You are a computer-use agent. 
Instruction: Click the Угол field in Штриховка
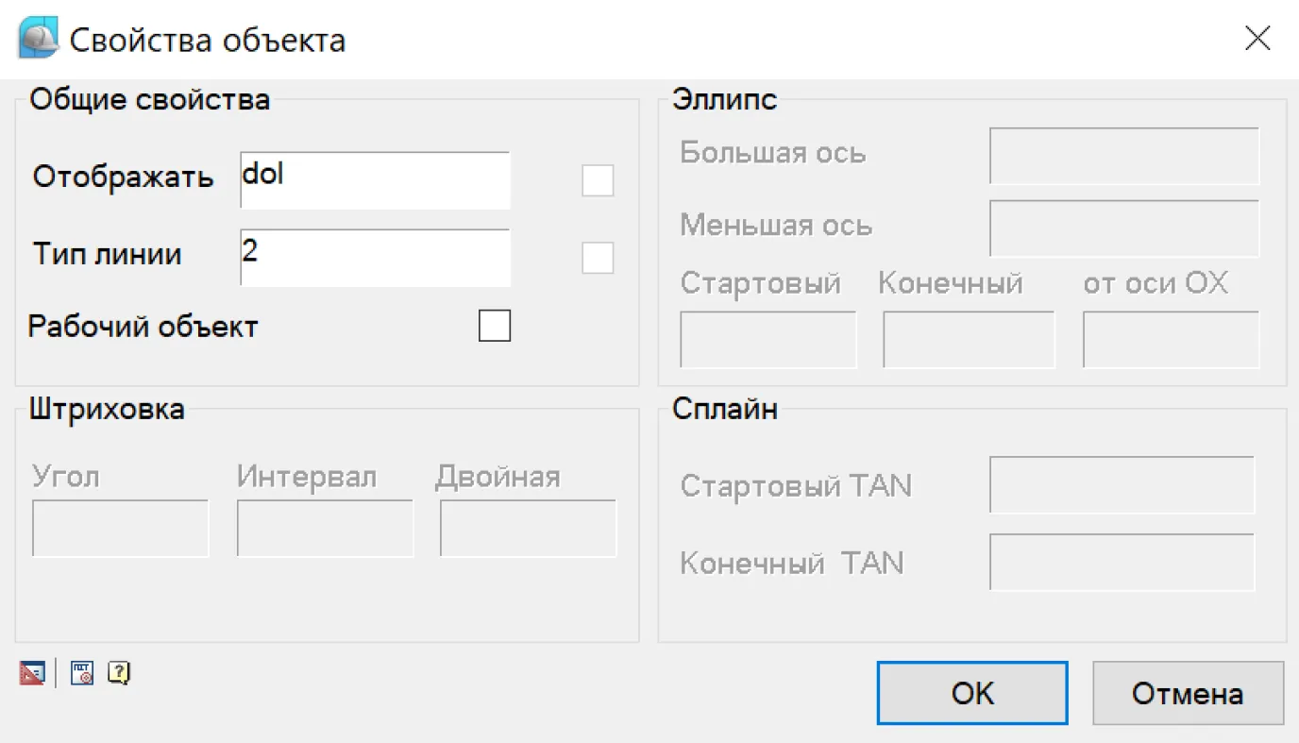tap(120, 528)
